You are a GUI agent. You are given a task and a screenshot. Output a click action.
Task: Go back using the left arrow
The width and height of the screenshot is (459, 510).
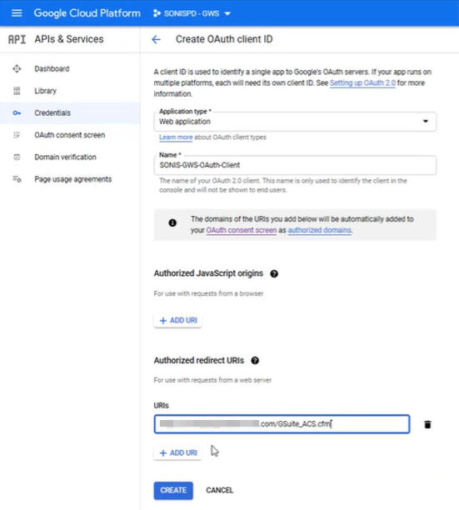pos(156,40)
